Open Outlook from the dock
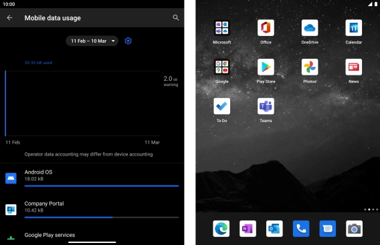The width and height of the screenshot is (380, 245). pos(274,228)
